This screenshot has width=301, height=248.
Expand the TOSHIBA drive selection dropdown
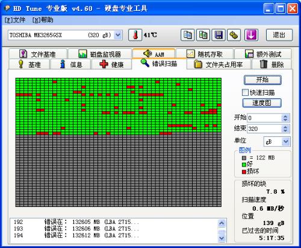(118, 35)
